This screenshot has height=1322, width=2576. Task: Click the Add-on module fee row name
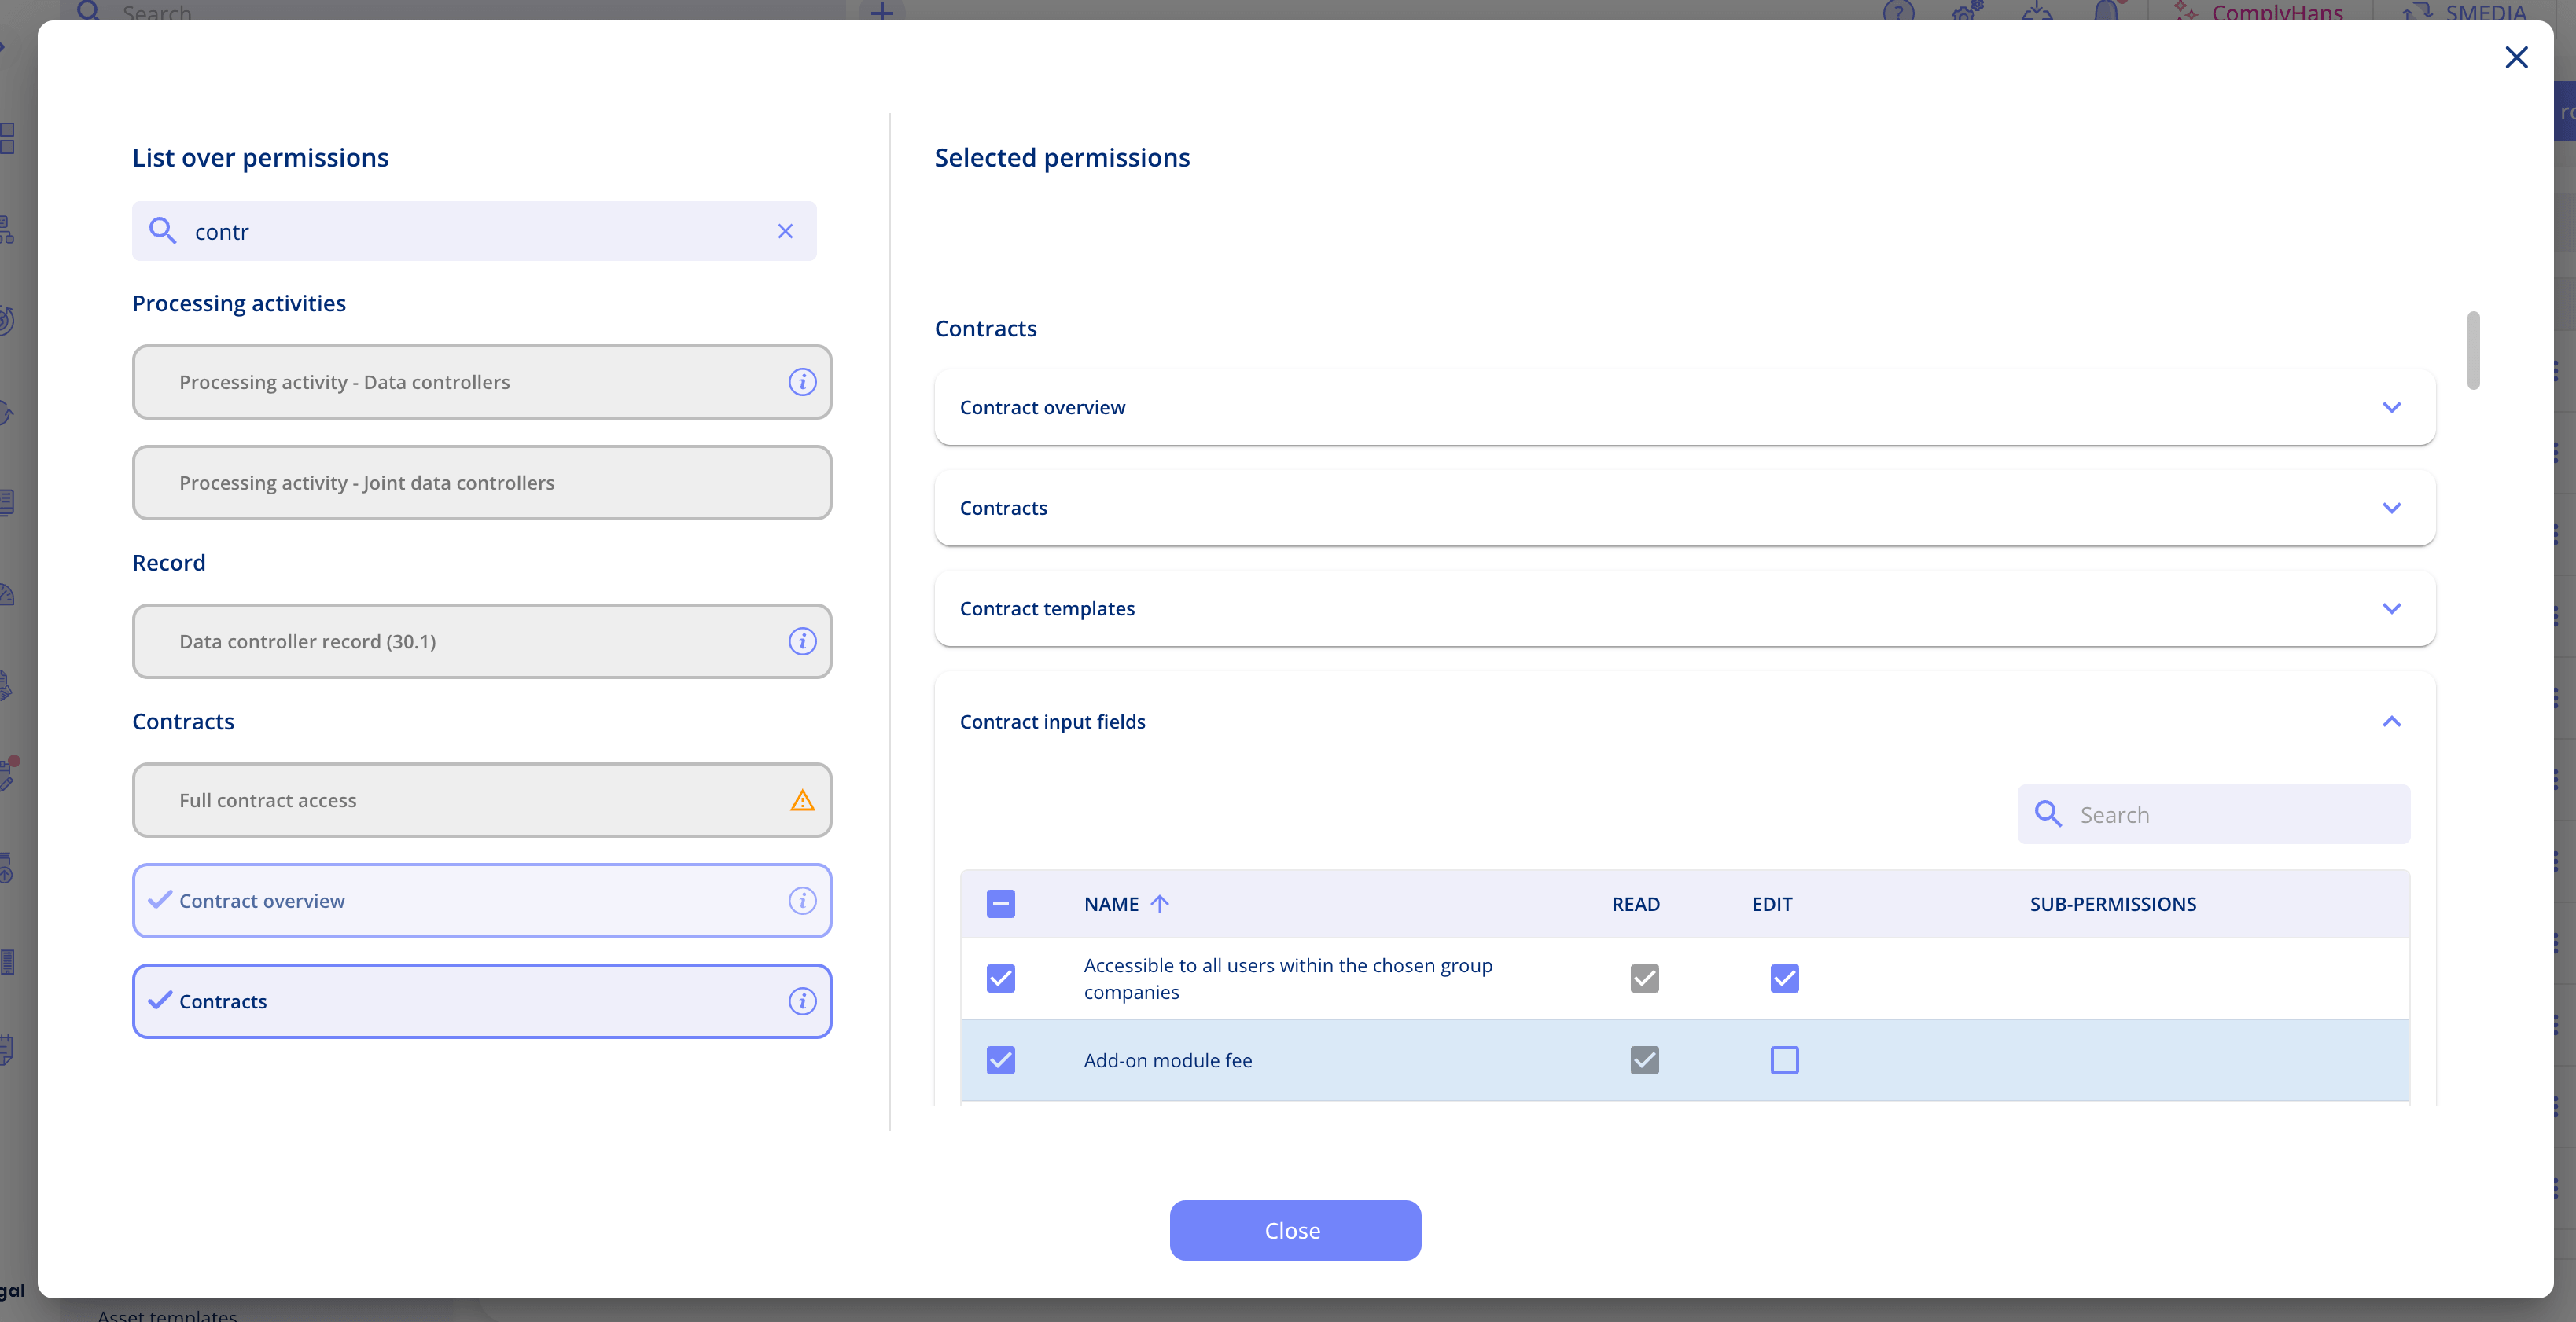coord(1167,1059)
